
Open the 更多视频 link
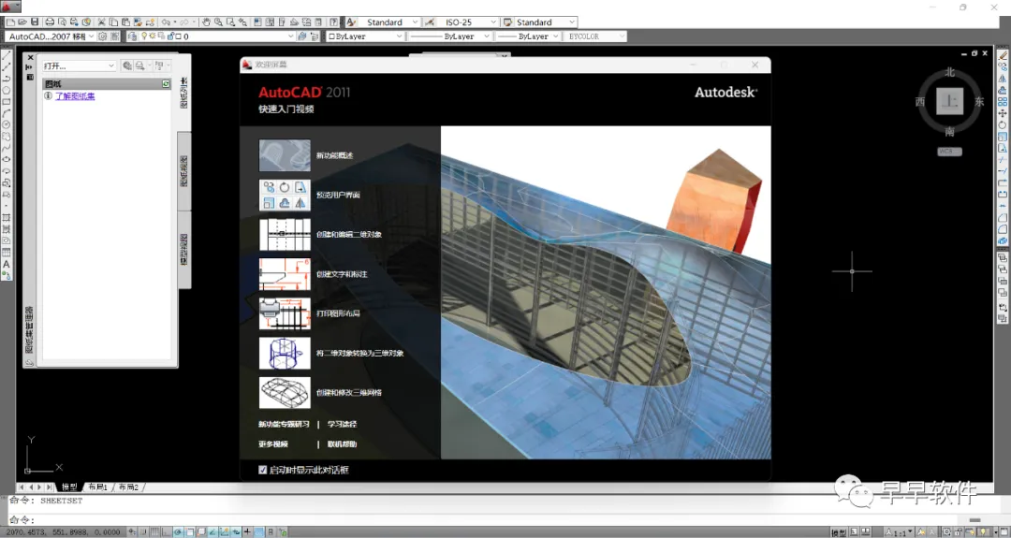click(x=273, y=444)
